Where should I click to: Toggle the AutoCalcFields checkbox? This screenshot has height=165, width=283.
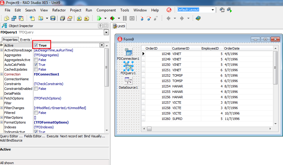pyautogui.click(x=36, y=65)
